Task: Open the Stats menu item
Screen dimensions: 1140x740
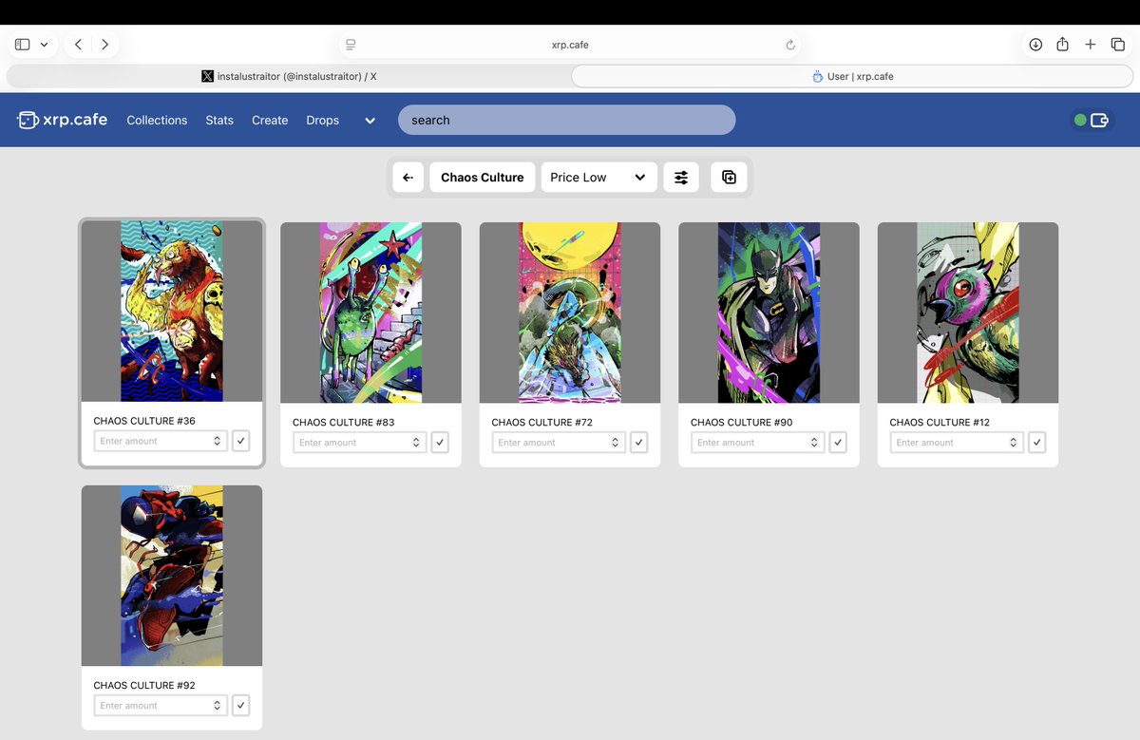Action: click(219, 121)
